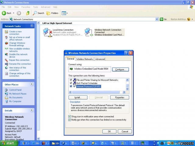Screen dimensions: 195x146
Task: Click the Properties button
Action: 120,97
